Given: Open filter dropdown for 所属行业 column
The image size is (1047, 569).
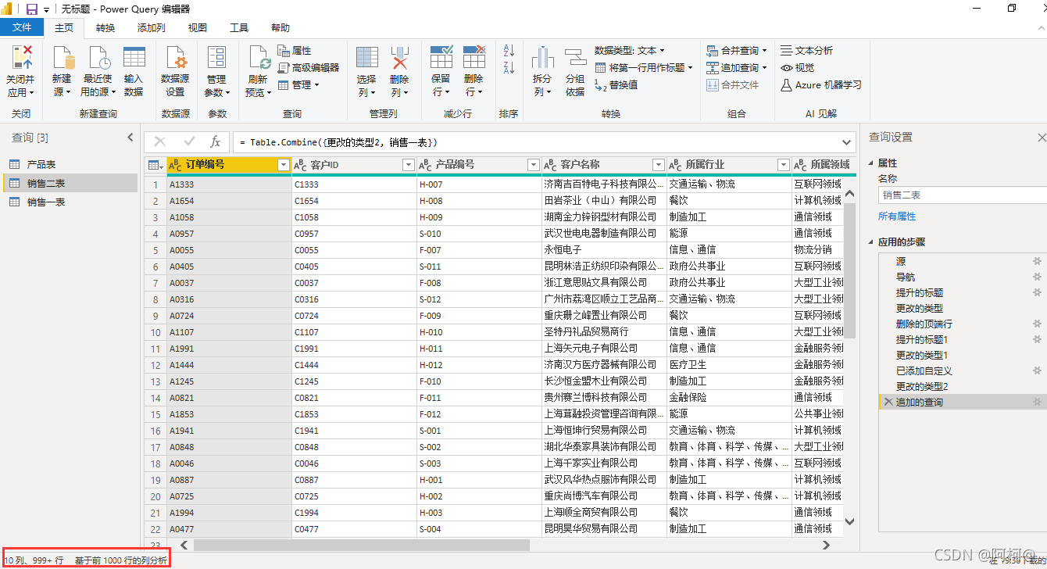Looking at the screenshot, I should click(x=783, y=165).
